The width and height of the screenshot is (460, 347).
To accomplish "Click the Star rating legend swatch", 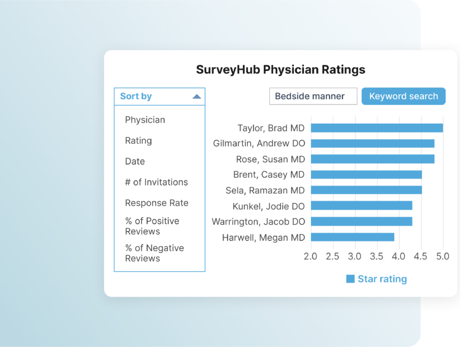I will tap(350, 279).
